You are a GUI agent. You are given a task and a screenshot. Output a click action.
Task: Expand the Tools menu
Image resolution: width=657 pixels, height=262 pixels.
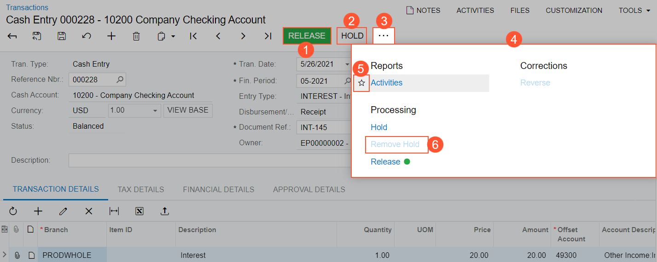point(634,11)
